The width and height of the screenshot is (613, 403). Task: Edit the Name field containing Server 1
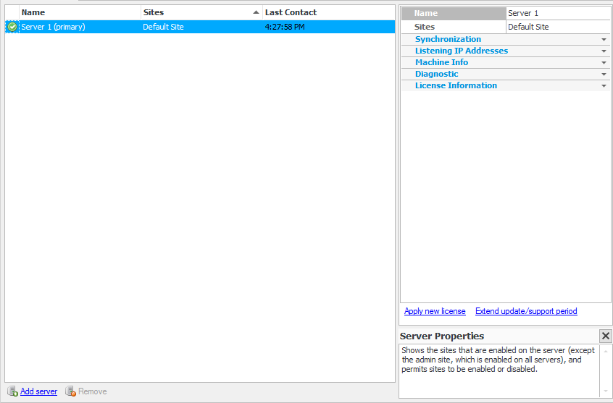(557, 13)
